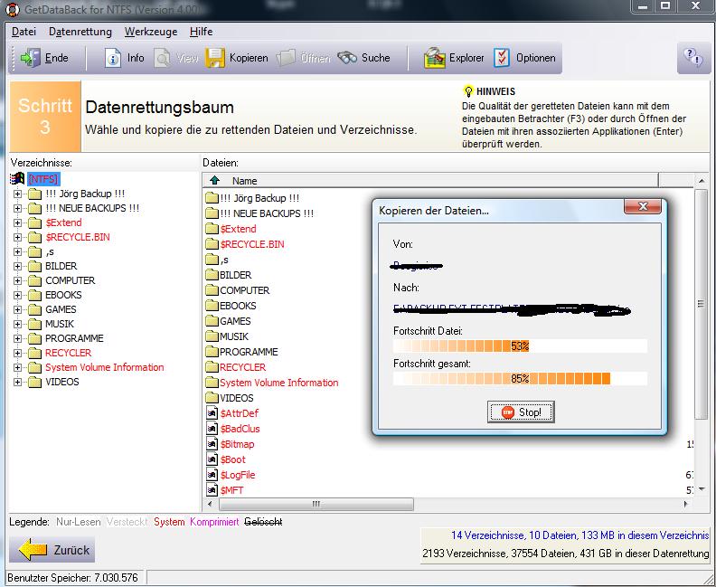Click the Ende exit toolbar icon
Viewport: 716px width, 587px height.
[x=31, y=58]
